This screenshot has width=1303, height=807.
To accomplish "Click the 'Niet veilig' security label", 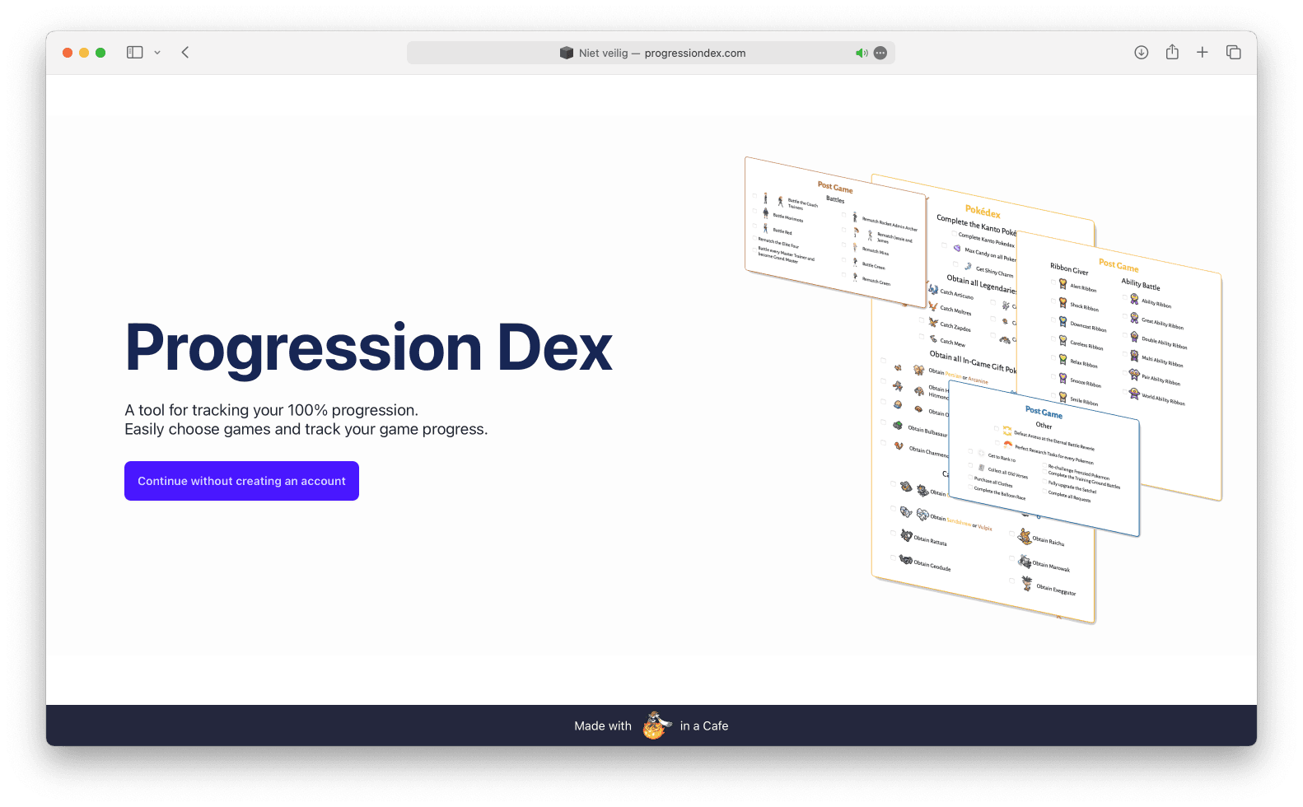I will pos(603,53).
